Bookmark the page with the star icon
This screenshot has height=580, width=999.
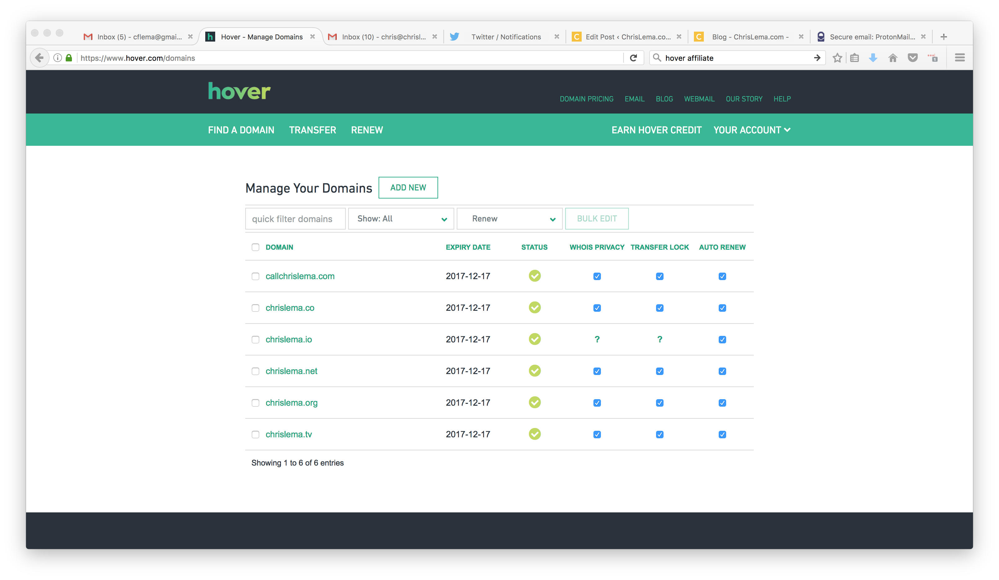837,57
